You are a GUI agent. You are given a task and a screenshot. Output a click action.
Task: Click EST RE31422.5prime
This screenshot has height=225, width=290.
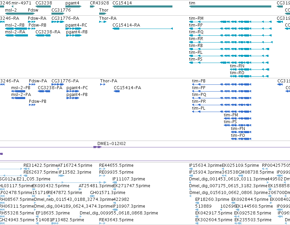tap(27, 169)
